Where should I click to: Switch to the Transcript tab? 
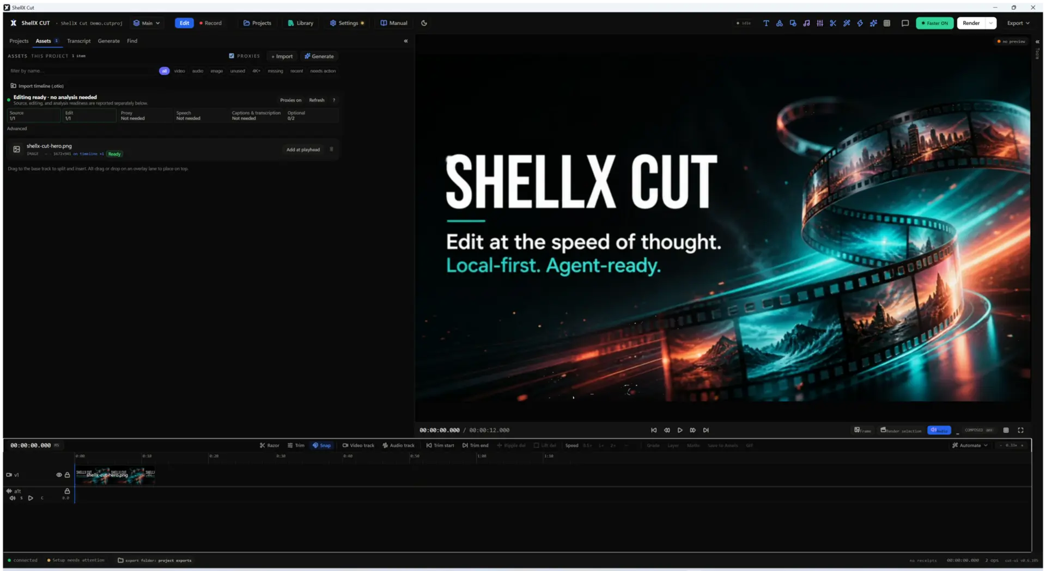pyautogui.click(x=78, y=41)
